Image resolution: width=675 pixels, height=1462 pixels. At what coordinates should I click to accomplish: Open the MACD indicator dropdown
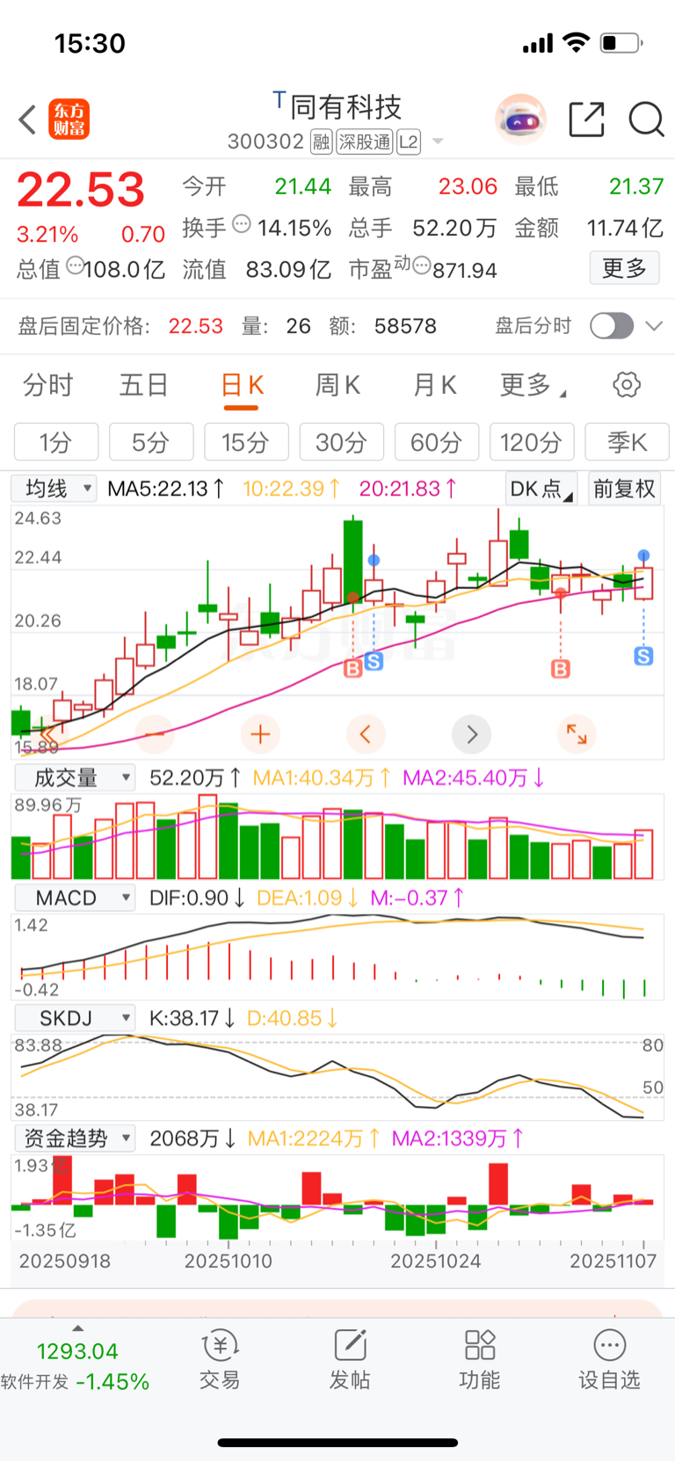coord(75,898)
